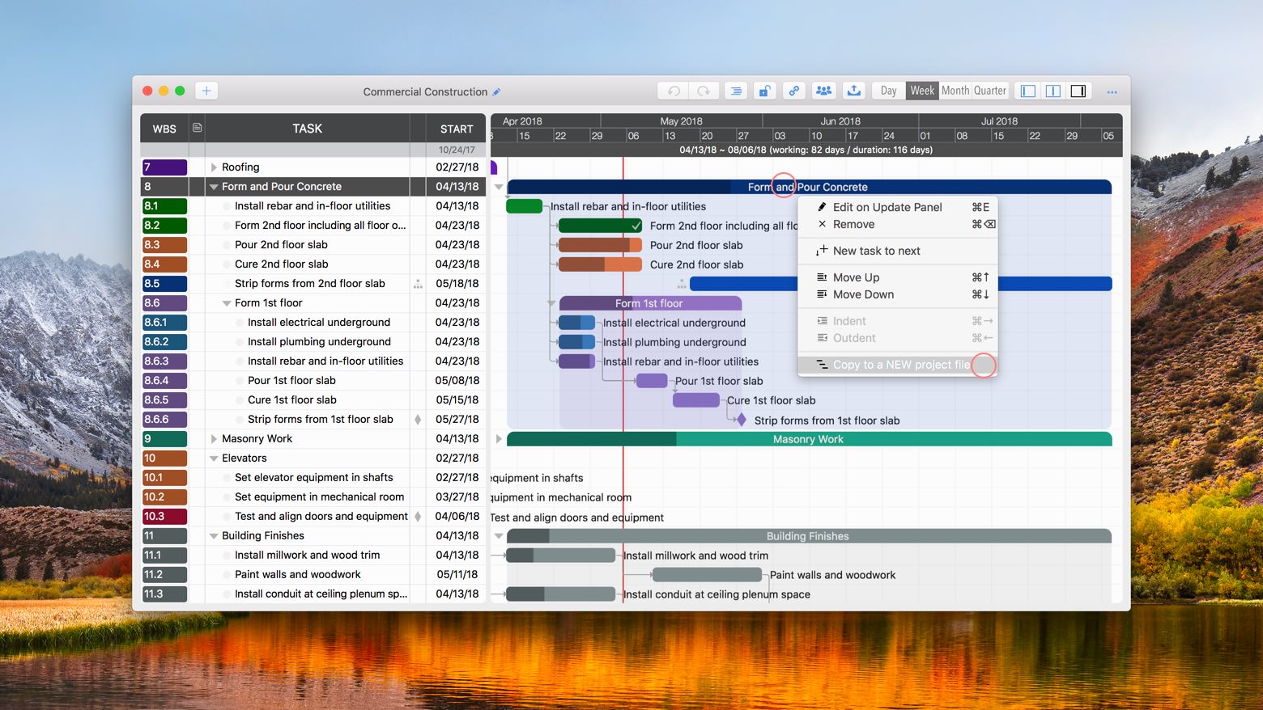Click the export share icon
Screen dimensions: 1263x710
point(853,91)
